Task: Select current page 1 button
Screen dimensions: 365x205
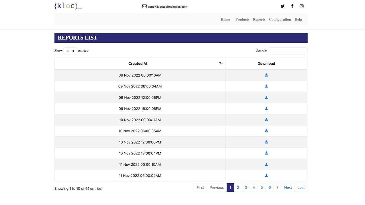Action: pos(230,187)
